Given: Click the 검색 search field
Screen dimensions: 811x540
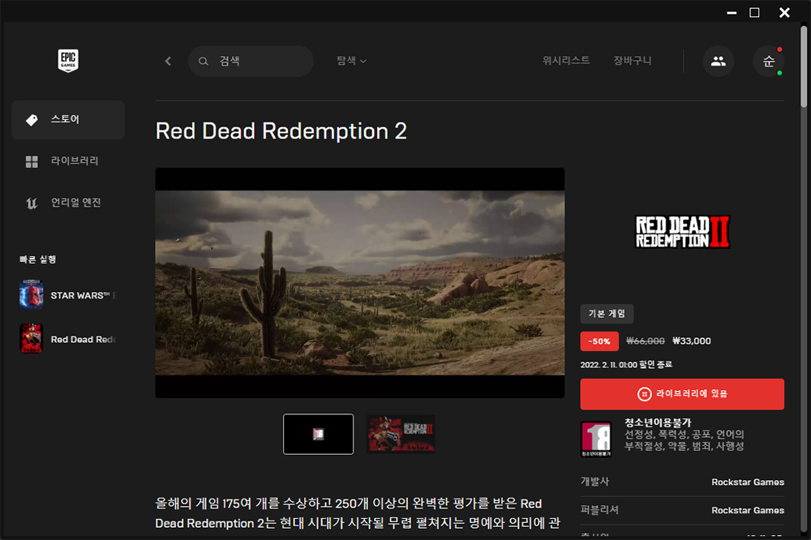Looking at the screenshot, I should 251,61.
